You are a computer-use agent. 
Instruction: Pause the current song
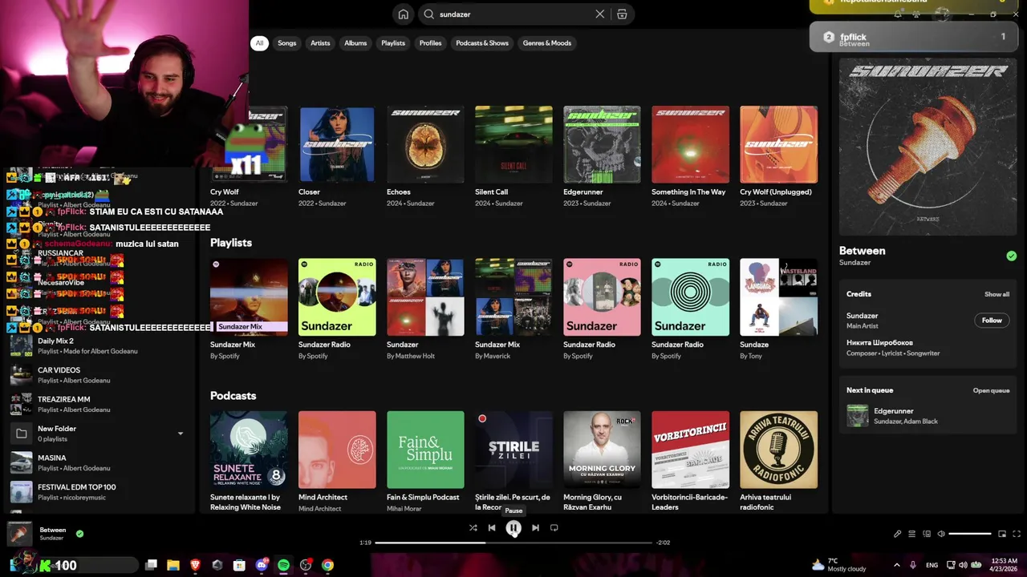tap(513, 527)
